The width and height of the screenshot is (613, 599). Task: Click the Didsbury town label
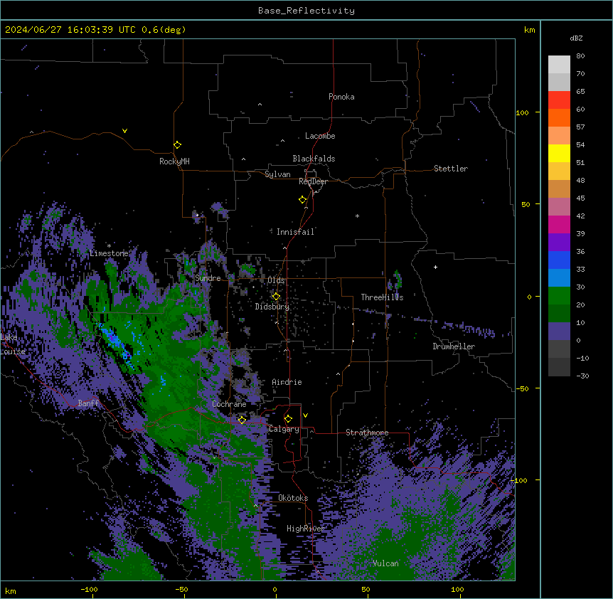point(272,307)
